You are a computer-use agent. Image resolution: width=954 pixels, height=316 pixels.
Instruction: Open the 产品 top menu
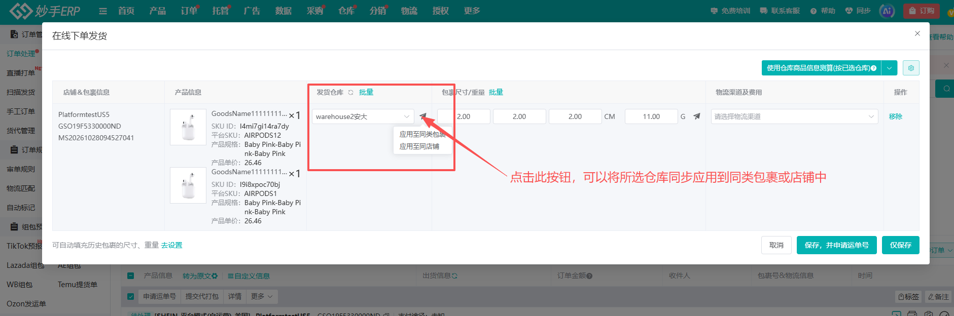click(x=158, y=11)
